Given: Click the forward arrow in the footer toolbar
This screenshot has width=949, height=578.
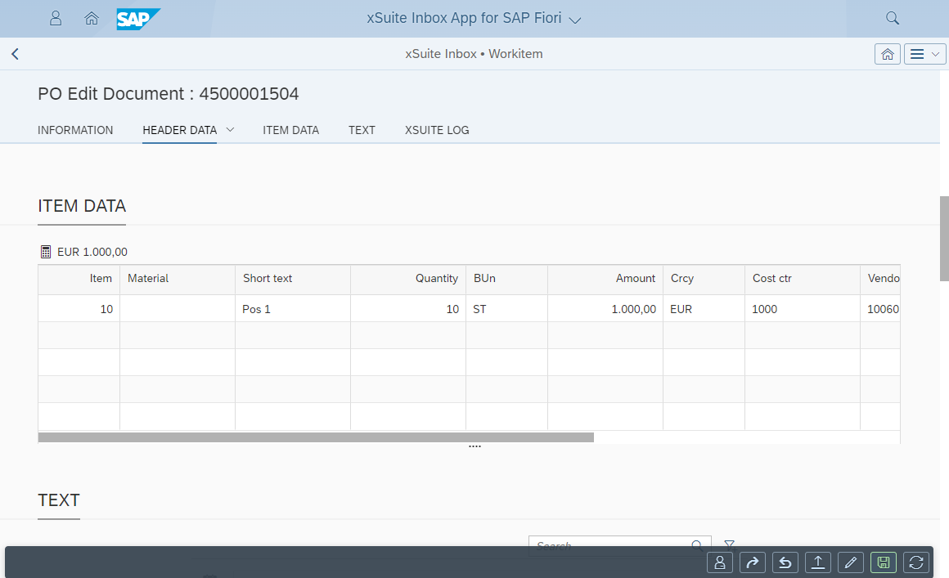Looking at the screenshot, I should pyautogui.click(x=753, y=562).
